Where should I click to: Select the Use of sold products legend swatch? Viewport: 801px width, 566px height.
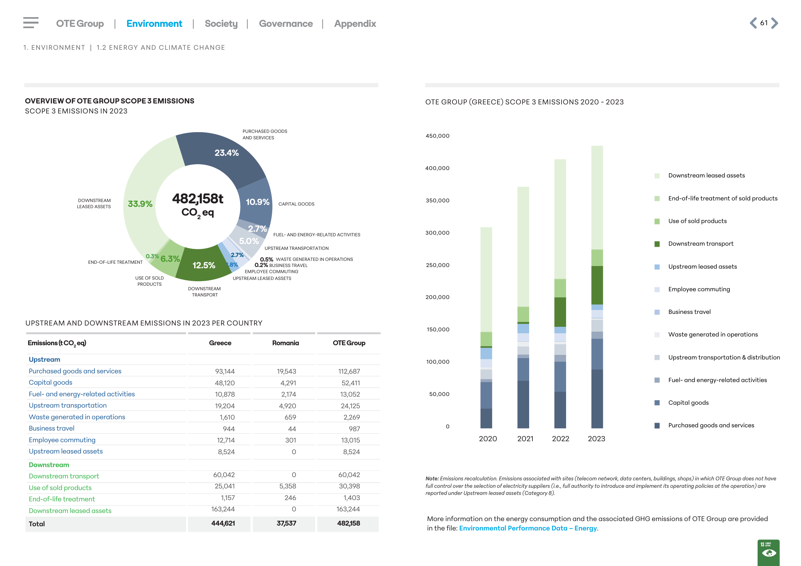[657, 221]
